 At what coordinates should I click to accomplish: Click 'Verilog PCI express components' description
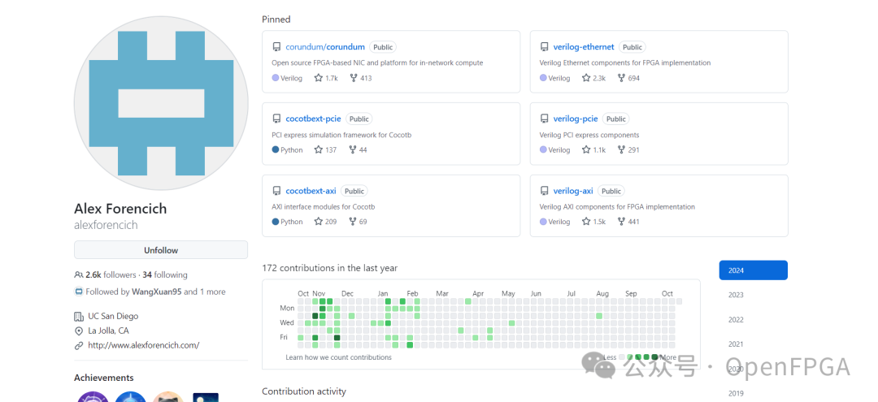(x=589, y=135)
